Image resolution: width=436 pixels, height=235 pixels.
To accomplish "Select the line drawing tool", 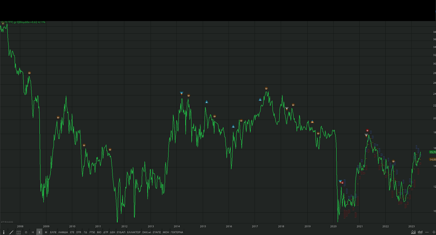I will (11, 232).
